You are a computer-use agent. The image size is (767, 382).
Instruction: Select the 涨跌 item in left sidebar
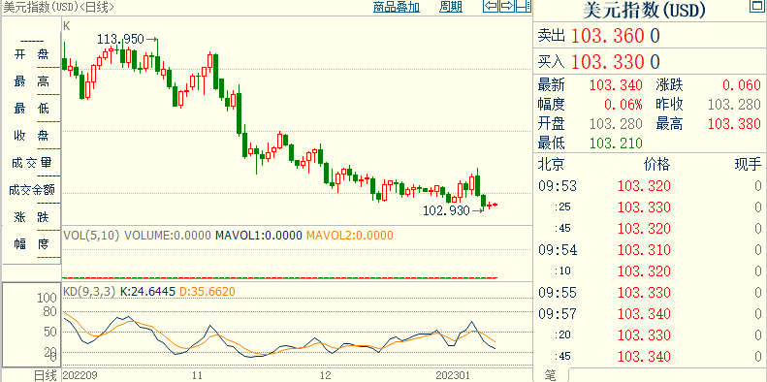[31, 216]
